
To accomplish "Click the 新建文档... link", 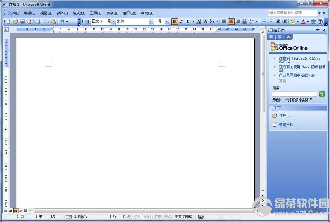I will pyautogui.click(x=288, y=125).
